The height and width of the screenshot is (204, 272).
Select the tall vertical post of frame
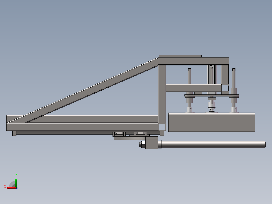tap(162, 94)
